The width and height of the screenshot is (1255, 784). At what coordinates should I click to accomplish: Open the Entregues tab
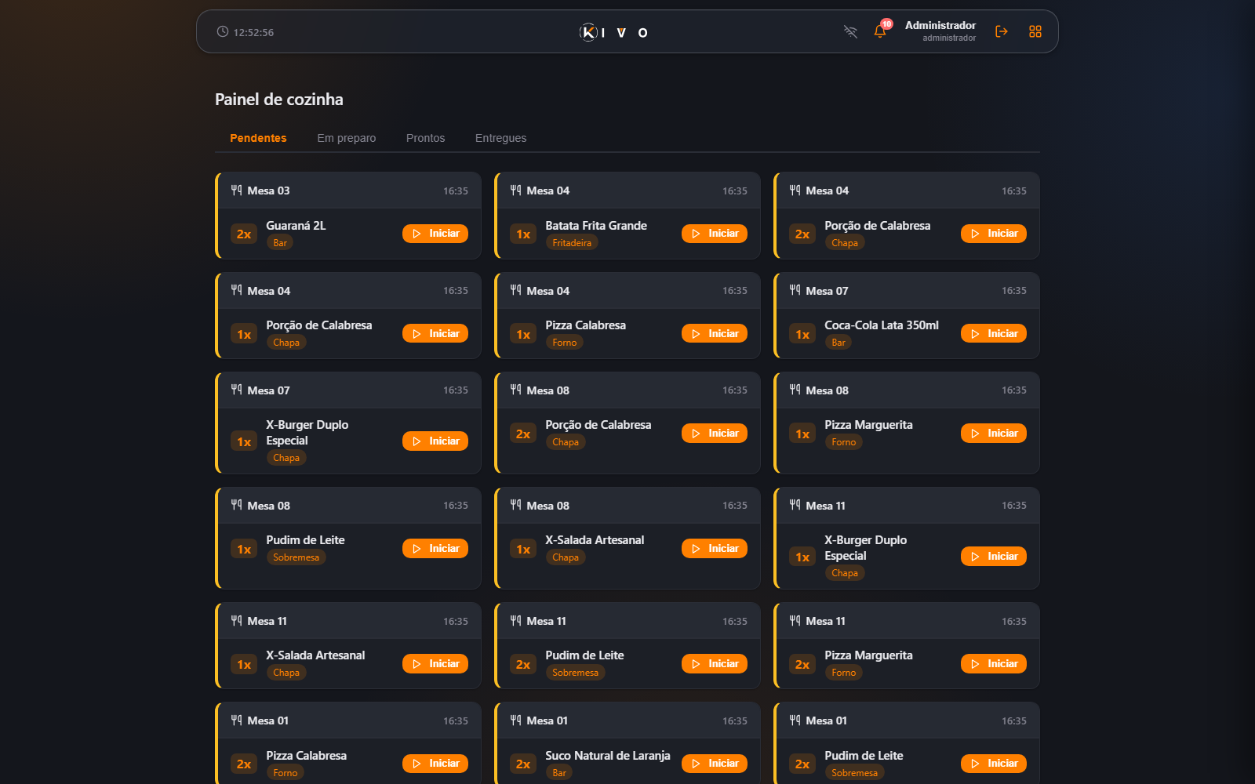click(500, 138)
